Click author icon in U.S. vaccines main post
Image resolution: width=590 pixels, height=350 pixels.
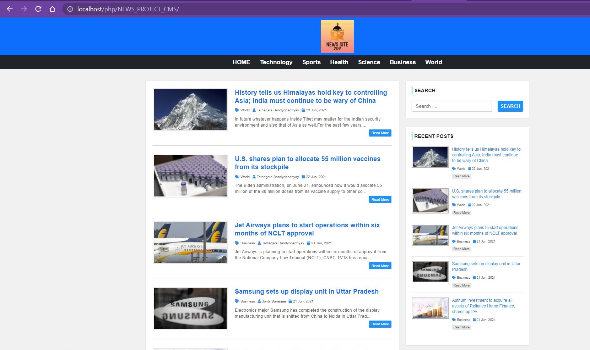pyautogui.click(x=254, y=177)
